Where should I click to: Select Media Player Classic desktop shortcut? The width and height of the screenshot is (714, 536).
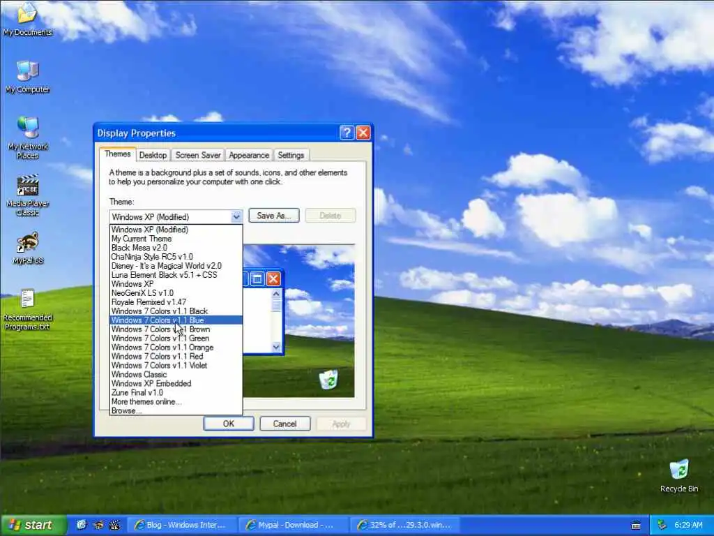(27, 195)
